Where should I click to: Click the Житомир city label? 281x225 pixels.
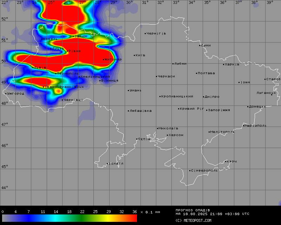[113, 59]
